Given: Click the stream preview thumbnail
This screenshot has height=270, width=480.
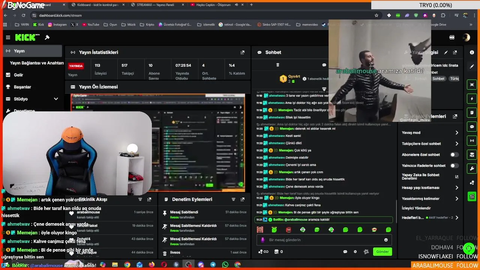Looking at the screenshot, I should (158, 142).
